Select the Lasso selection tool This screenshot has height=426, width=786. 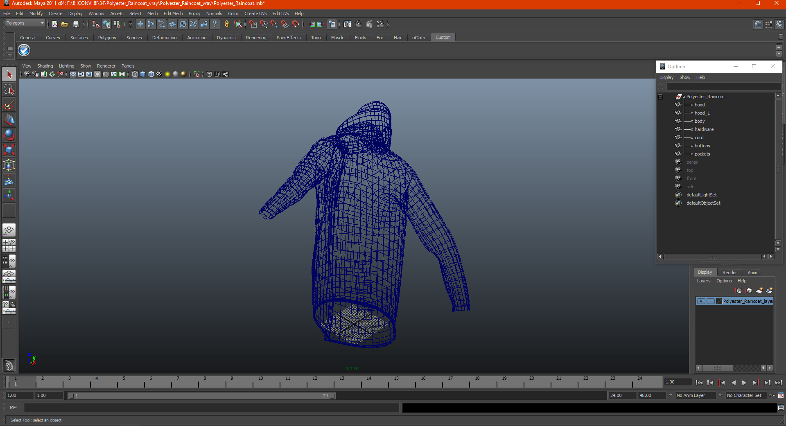(9, 90)
